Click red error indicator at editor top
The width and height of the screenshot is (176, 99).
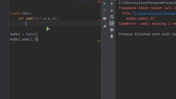click(x=99, y=2)
